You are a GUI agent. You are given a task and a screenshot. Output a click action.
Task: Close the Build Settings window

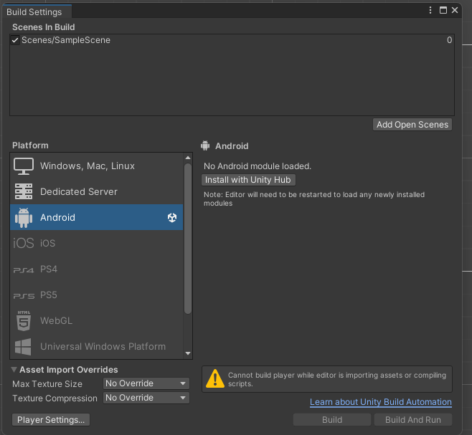(x=455, y=10)
